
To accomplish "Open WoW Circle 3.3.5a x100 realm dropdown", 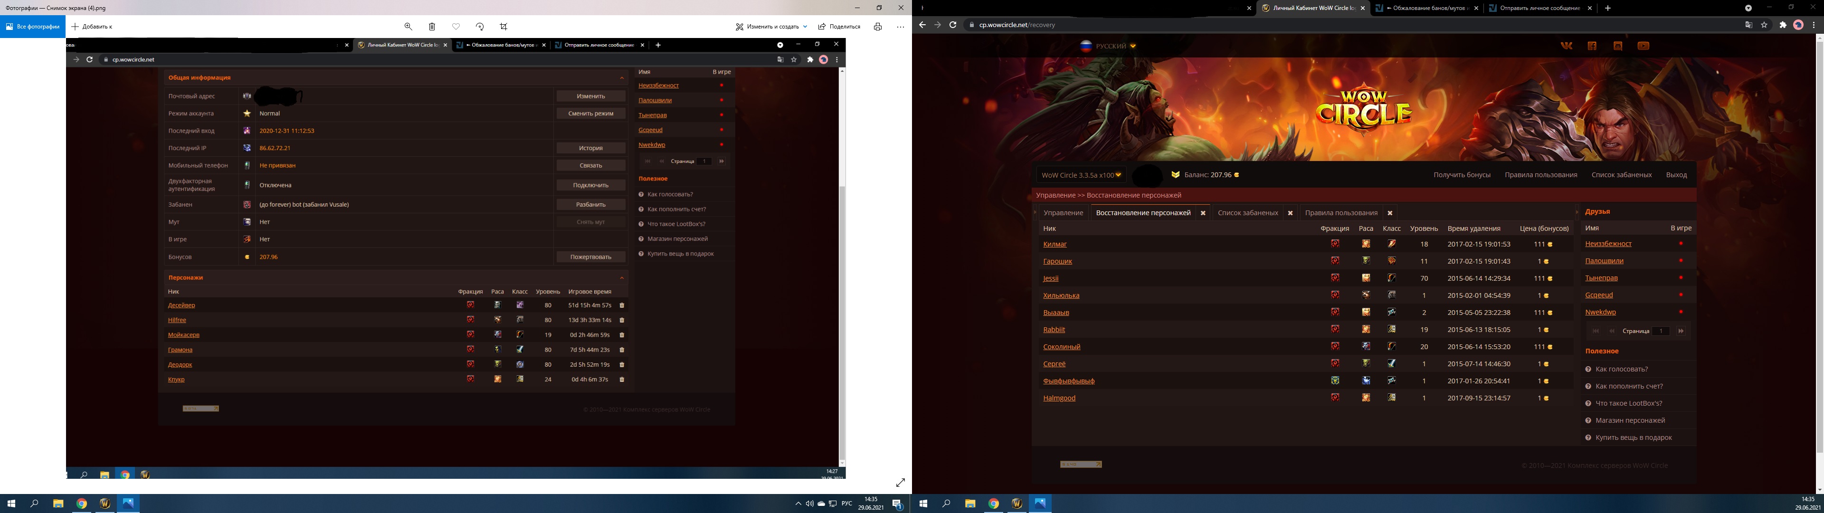I will (x=1081, y=175).
